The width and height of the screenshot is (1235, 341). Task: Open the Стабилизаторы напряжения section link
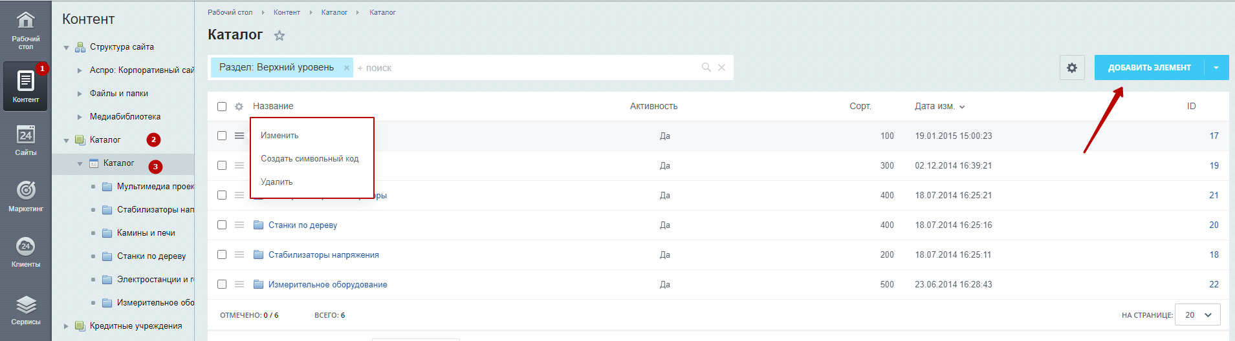point(323,255)
